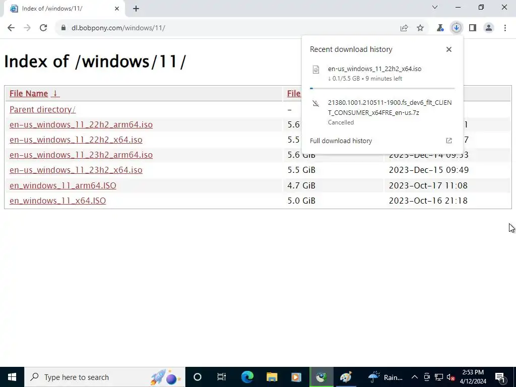
Task: Launch Microsoft Edge from taskbar
Action: (x=247, y=377)
